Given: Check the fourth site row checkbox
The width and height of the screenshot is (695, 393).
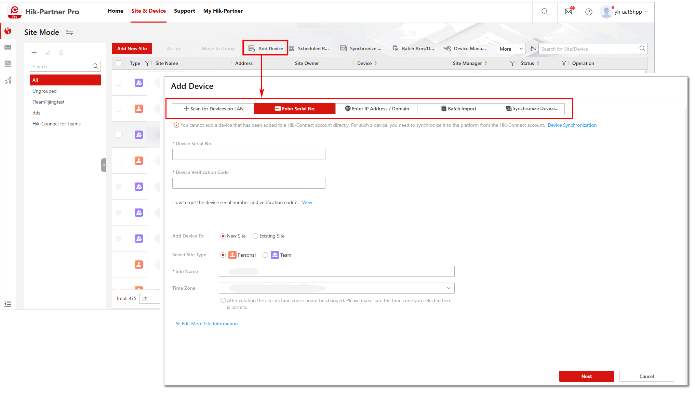Looking at the screenshot, I should [x=119, y=161].
